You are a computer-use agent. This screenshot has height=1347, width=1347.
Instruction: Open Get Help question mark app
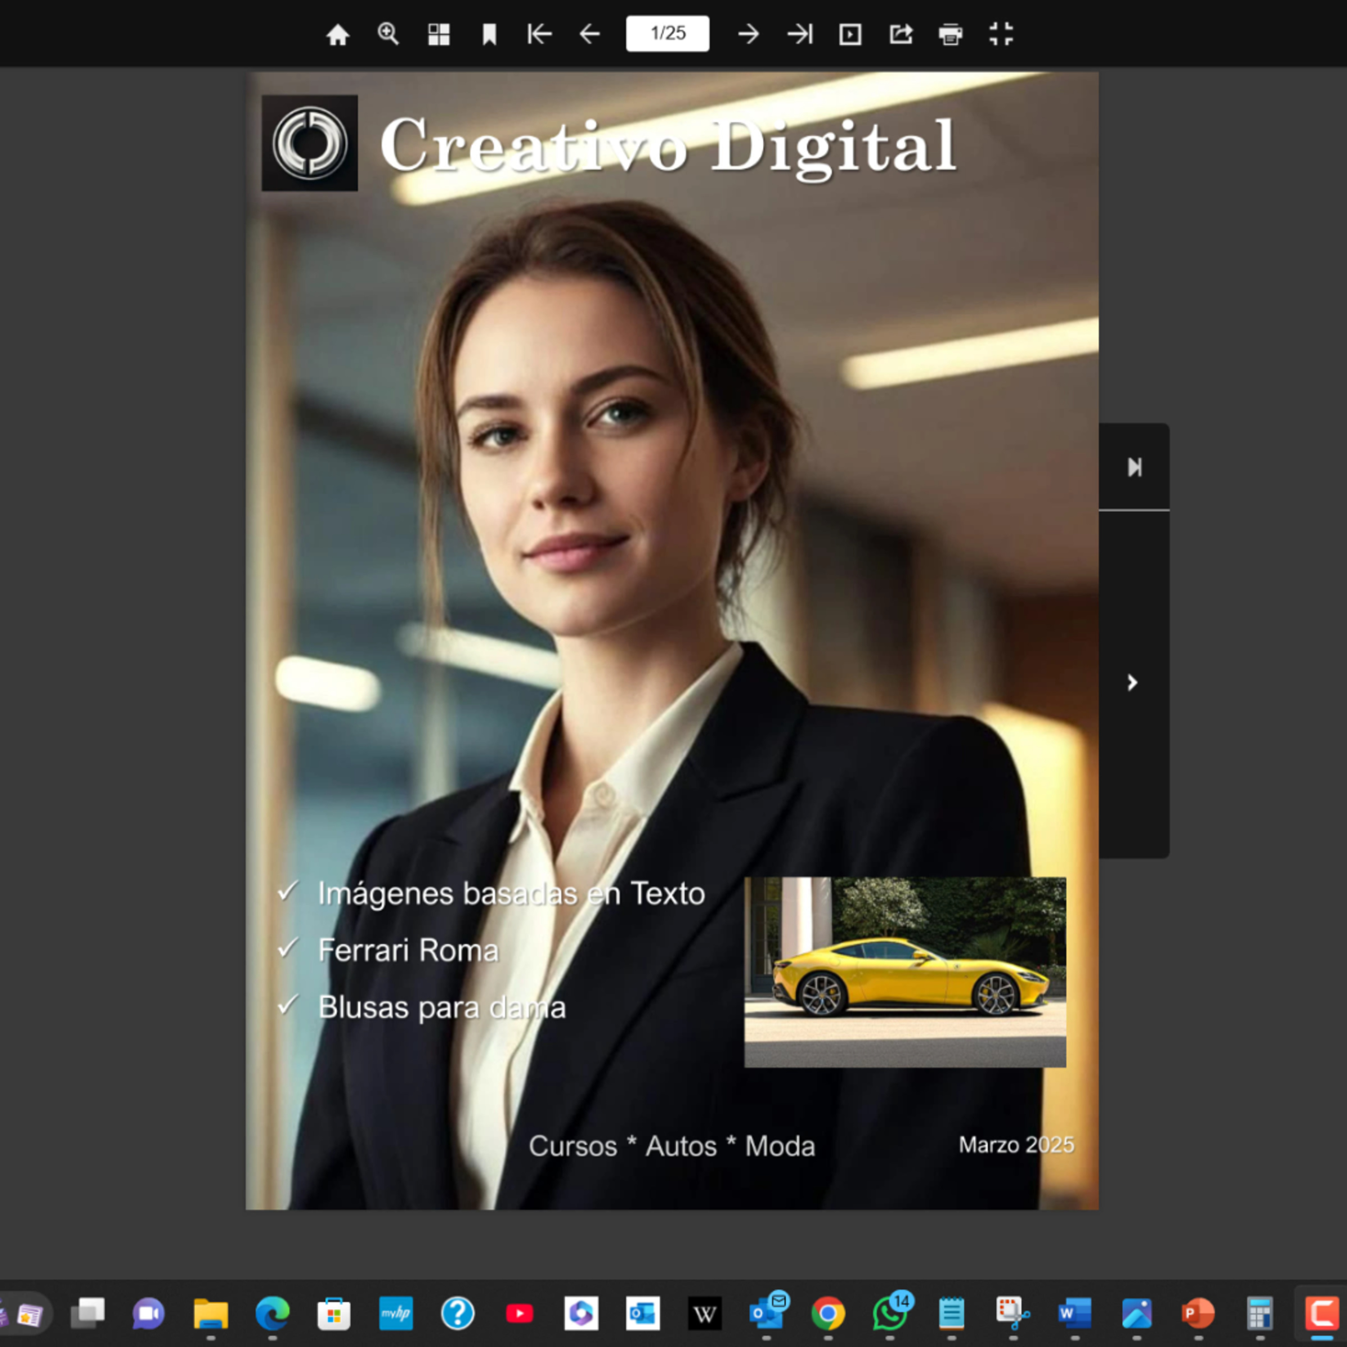458,1313
